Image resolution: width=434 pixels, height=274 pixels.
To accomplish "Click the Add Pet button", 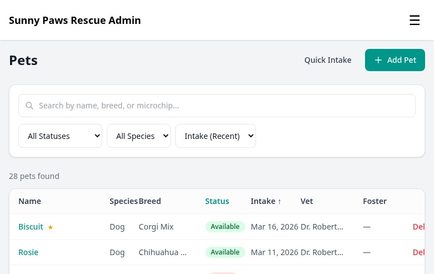I will (x=394, y=60).
